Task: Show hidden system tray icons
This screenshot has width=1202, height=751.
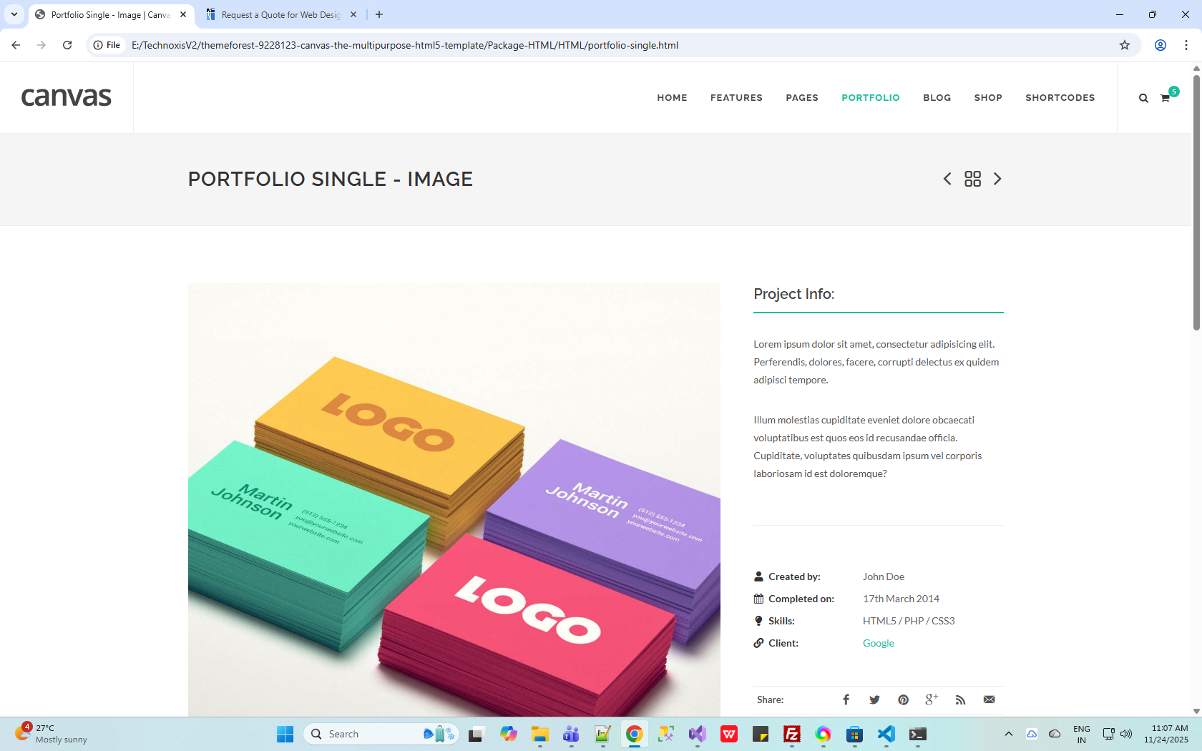Action: click(1008, 734)
